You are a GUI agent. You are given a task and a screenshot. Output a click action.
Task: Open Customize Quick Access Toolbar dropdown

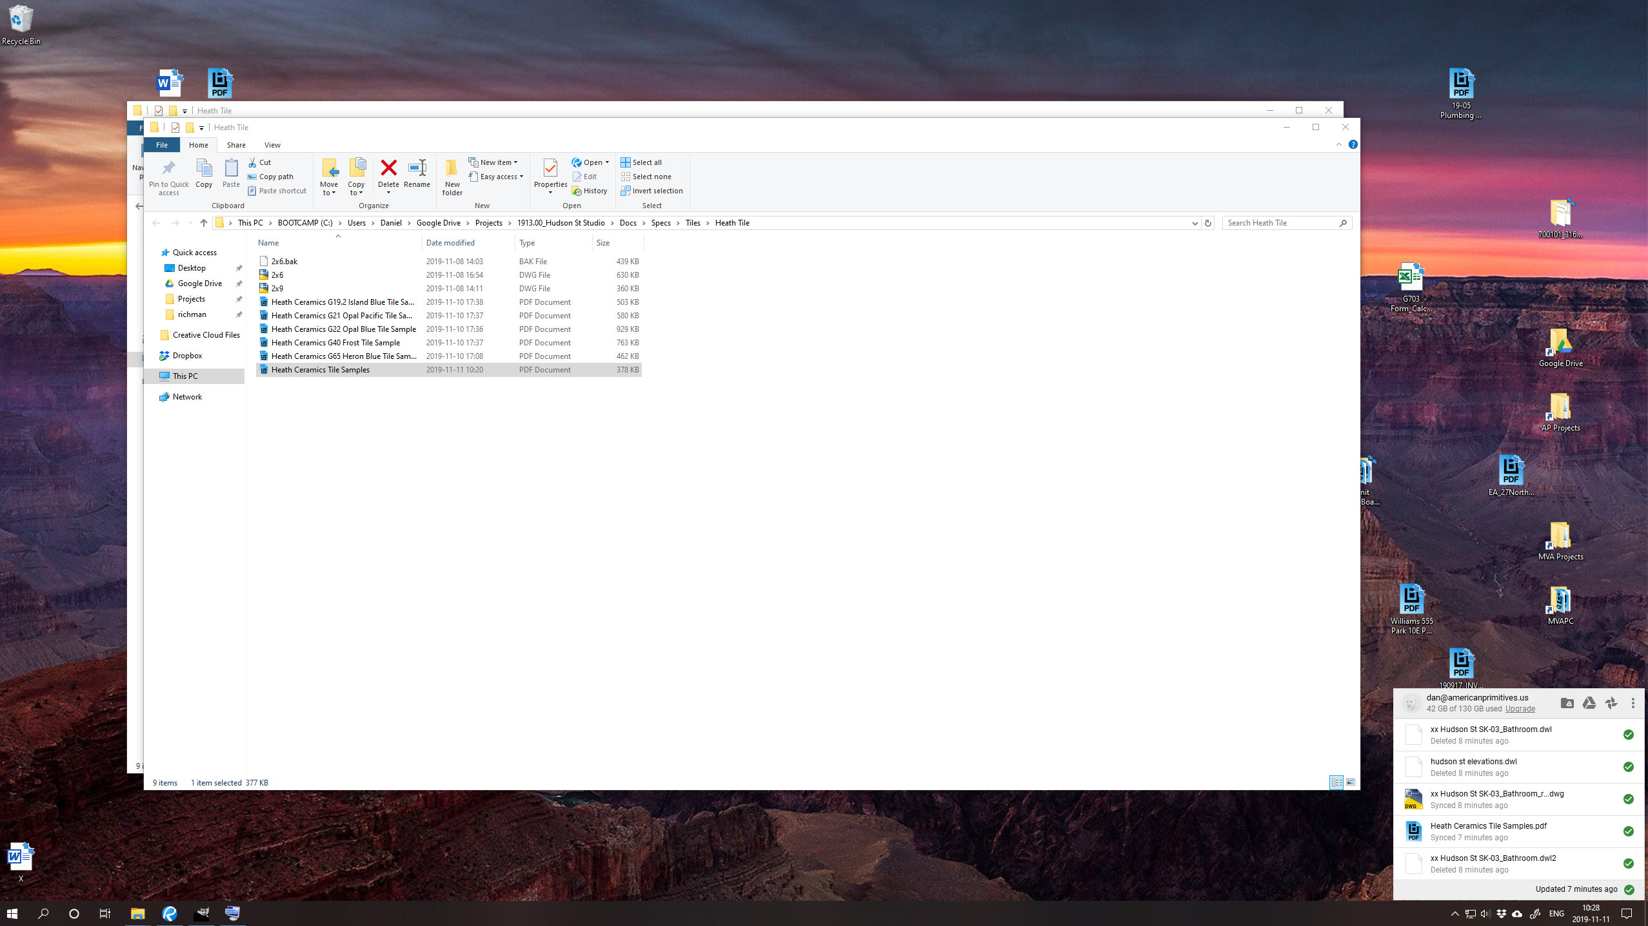[x=201, y=128]
